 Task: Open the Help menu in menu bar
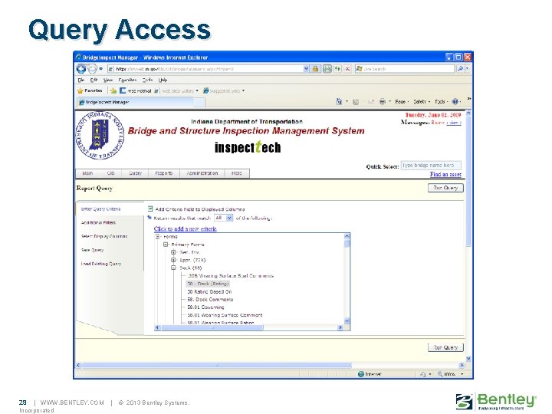(163, 80)
